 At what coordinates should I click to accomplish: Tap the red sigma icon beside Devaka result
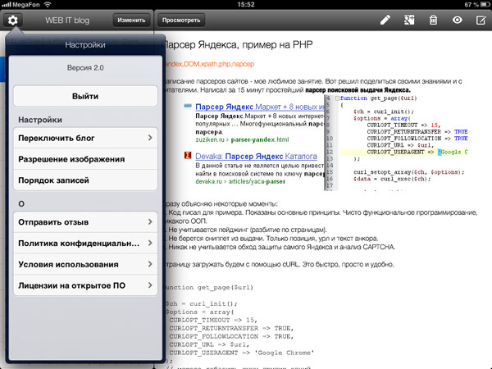click(x=188, y=155)
